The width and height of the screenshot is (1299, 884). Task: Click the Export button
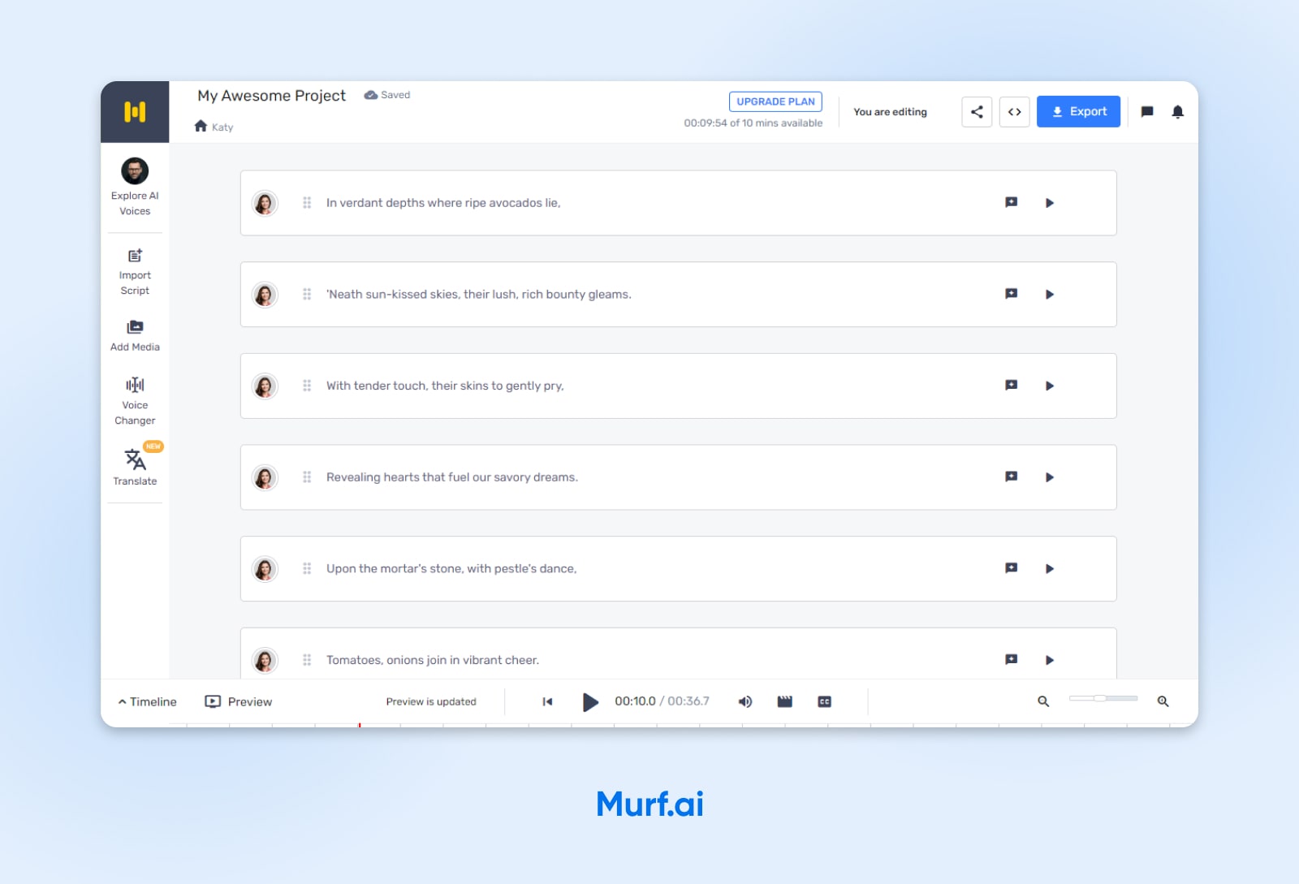coord(1078,112)
